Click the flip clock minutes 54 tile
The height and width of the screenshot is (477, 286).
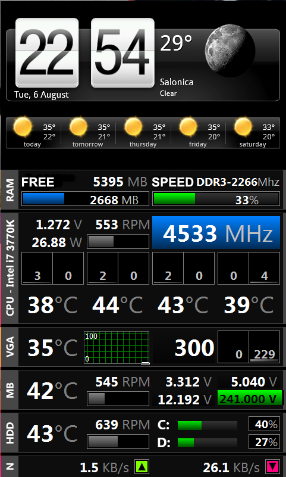point(122,53)
